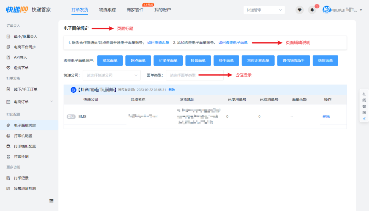Click the 网点名称 column header

pos(138,100)
